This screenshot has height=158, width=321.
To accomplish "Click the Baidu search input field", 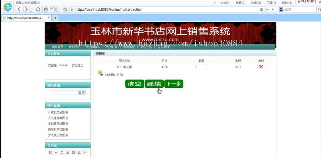I will 300,9.
